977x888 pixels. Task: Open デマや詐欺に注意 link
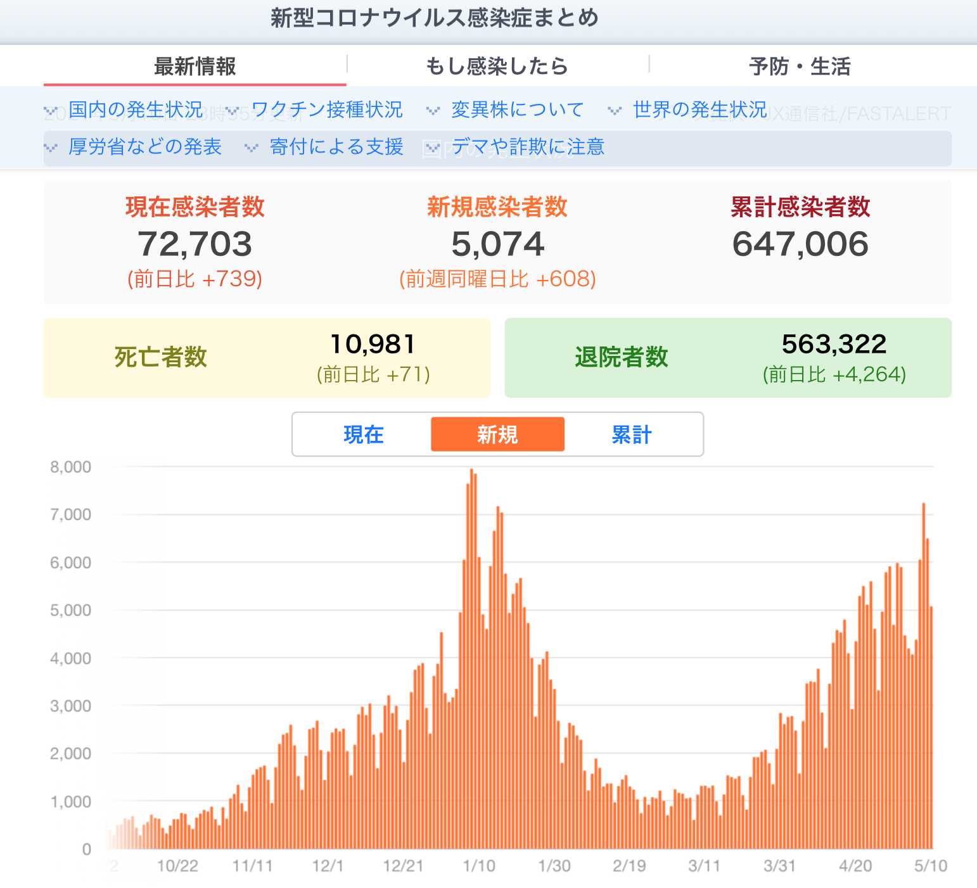(528, 147)
